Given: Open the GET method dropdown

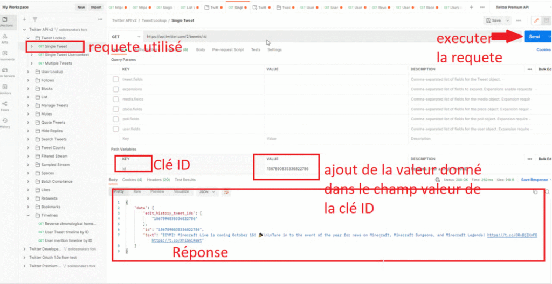Looking at the screenshot, I should click(x=126, y=37).
